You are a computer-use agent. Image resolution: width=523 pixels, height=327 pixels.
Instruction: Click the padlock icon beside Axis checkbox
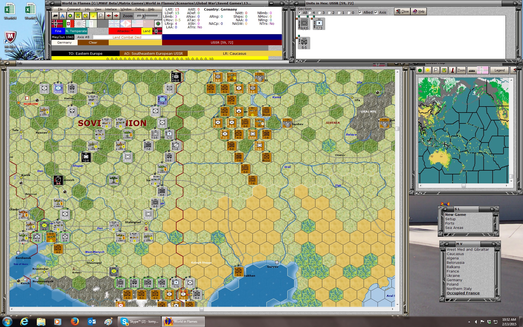click(390, 12)
